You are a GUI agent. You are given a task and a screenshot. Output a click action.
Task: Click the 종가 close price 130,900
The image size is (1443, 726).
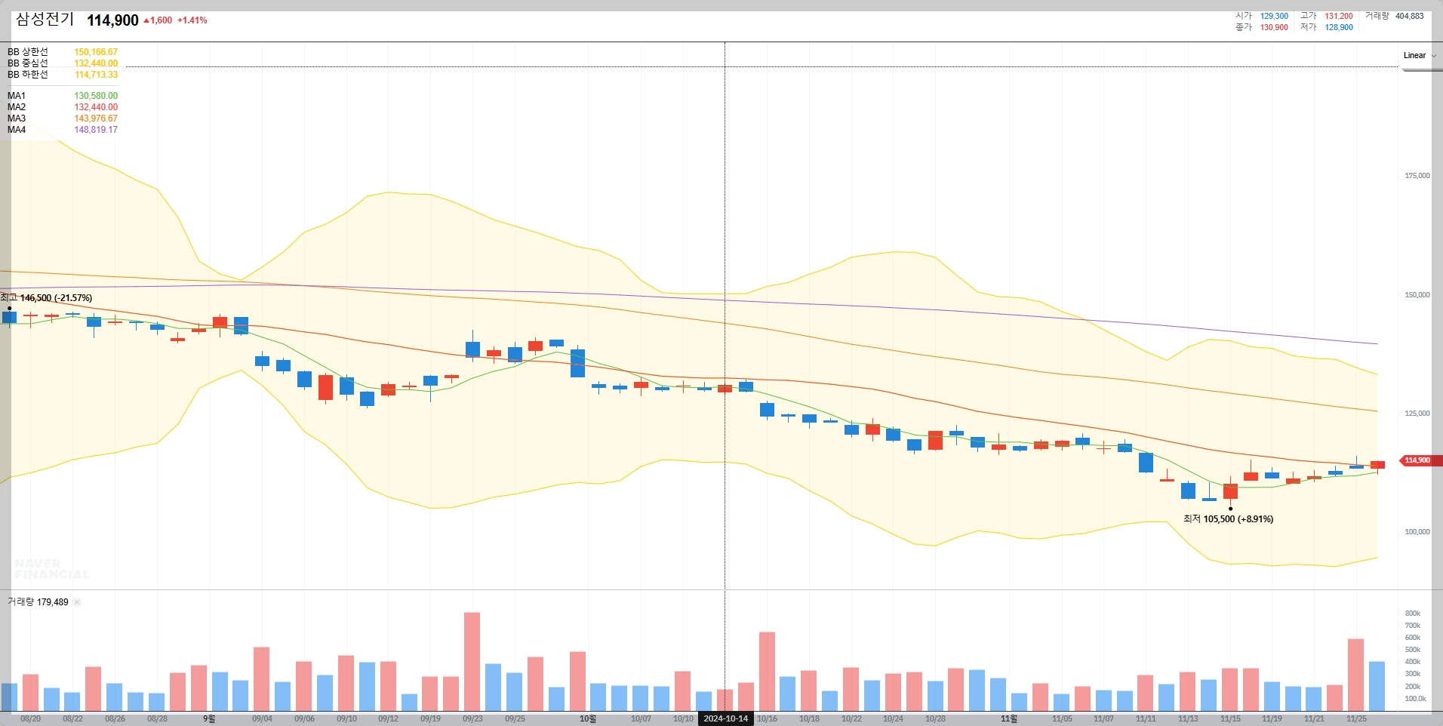point(1274,27)
